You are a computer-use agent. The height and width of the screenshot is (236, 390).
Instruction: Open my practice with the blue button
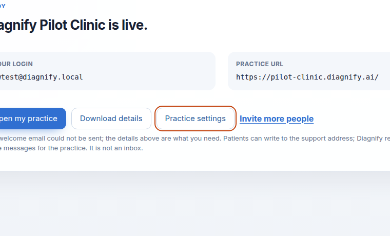pos(32,119)
